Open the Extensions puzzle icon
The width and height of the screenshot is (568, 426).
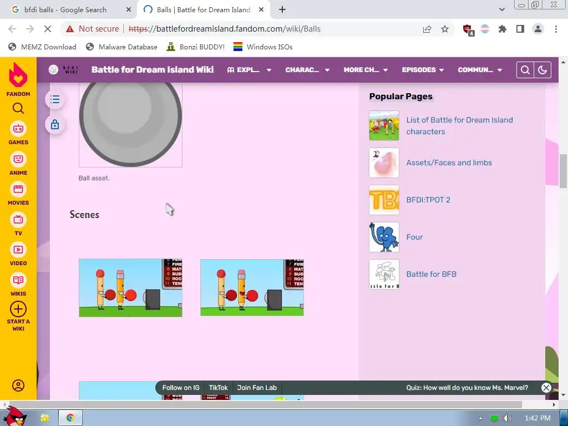point(503,29)
